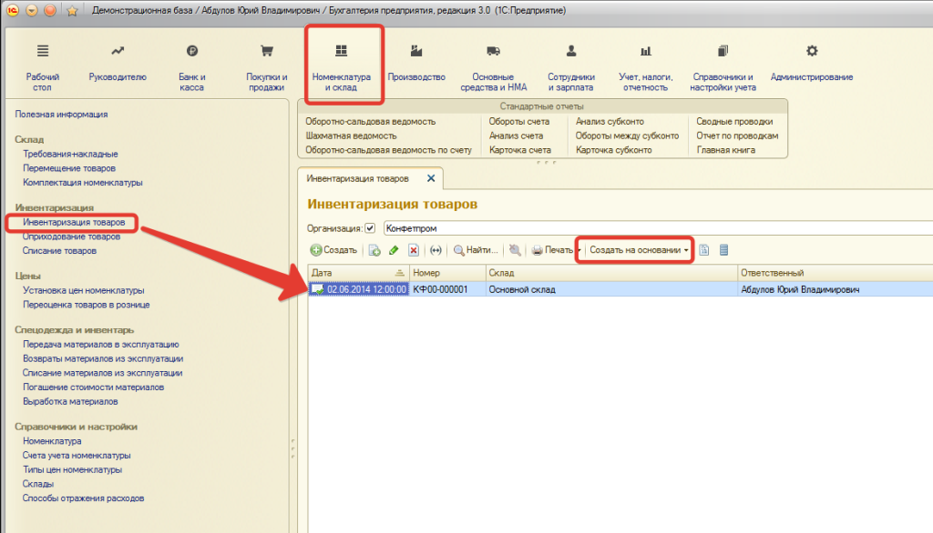Open Полезная информация link

61,114
